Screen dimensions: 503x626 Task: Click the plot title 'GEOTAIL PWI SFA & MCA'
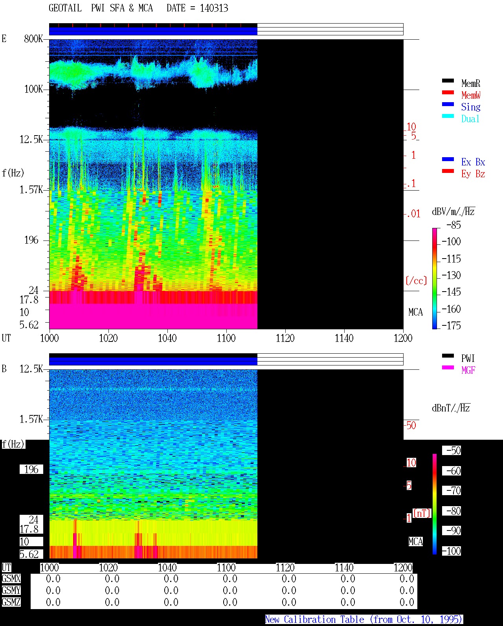pos(101,8)
